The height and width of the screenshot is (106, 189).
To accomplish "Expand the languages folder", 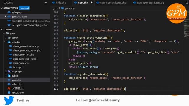I will [5, 71].
